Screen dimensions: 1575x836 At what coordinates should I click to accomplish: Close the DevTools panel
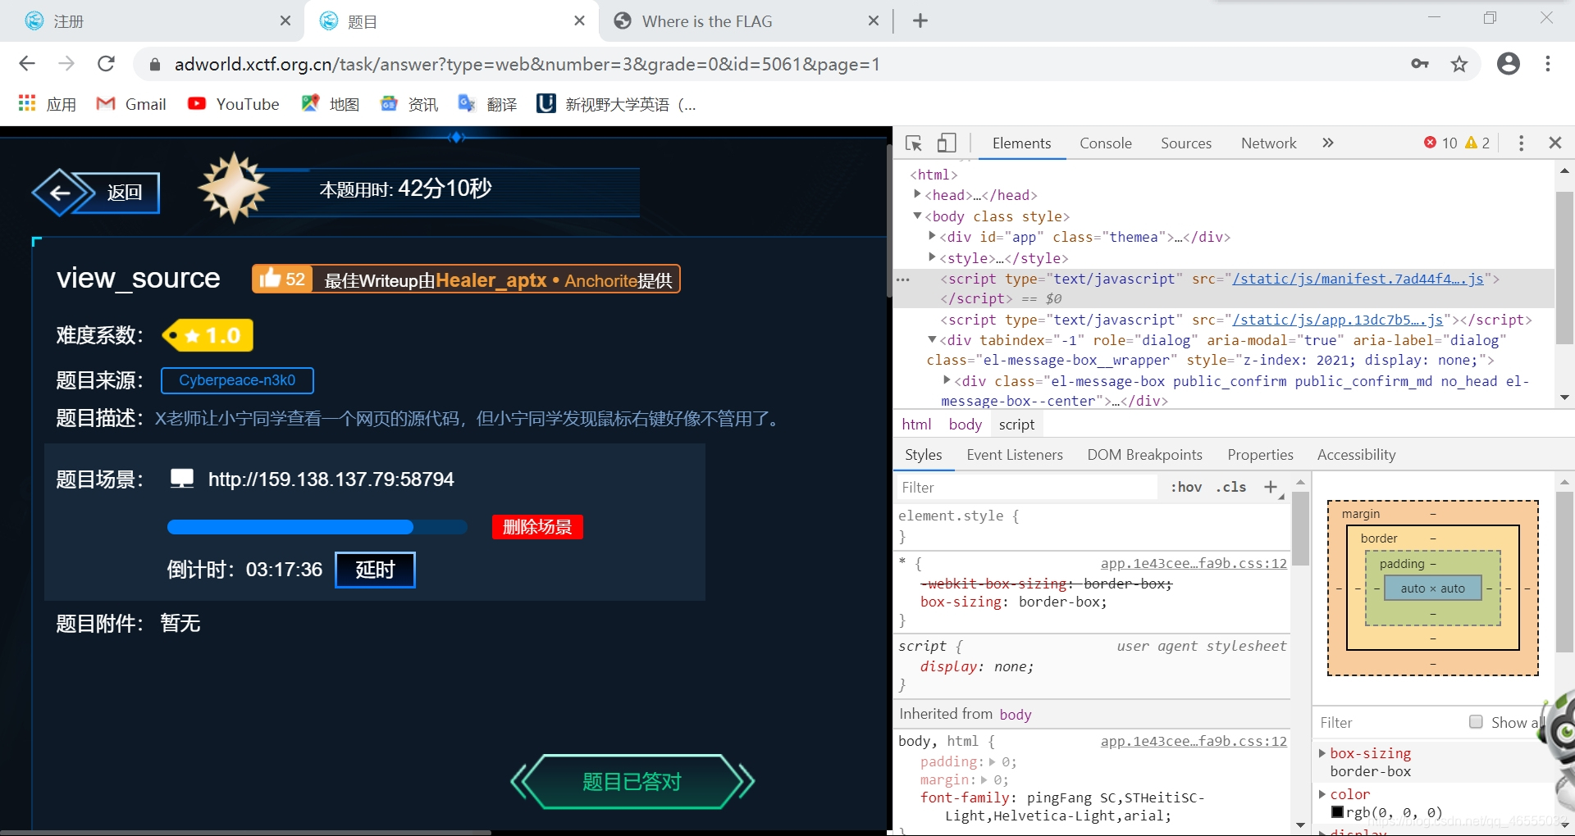pyautogui.click(x=1554, y=143)
